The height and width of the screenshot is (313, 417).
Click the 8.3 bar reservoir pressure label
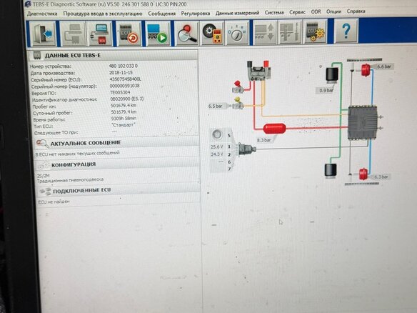click(264, 140)
